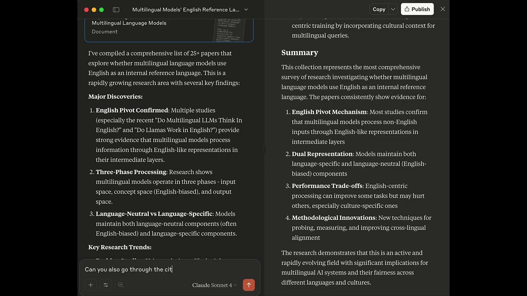Click the conversation title text
Viewport: 527px width, 296px height.
pyautogui.click(x=186, y=9)
